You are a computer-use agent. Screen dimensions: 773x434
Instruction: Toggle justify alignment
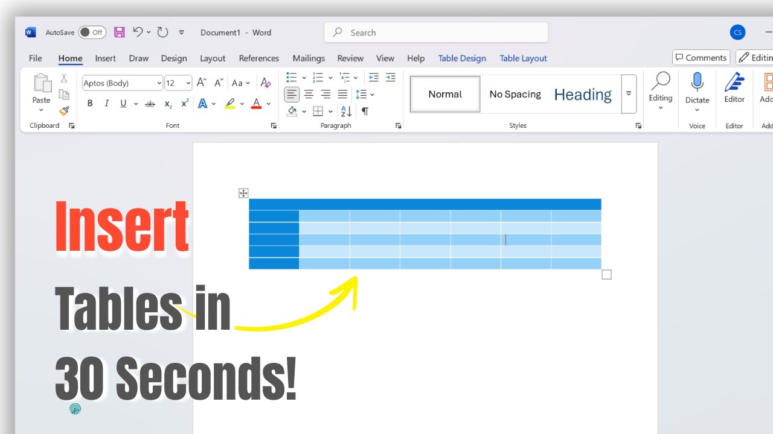342,94
